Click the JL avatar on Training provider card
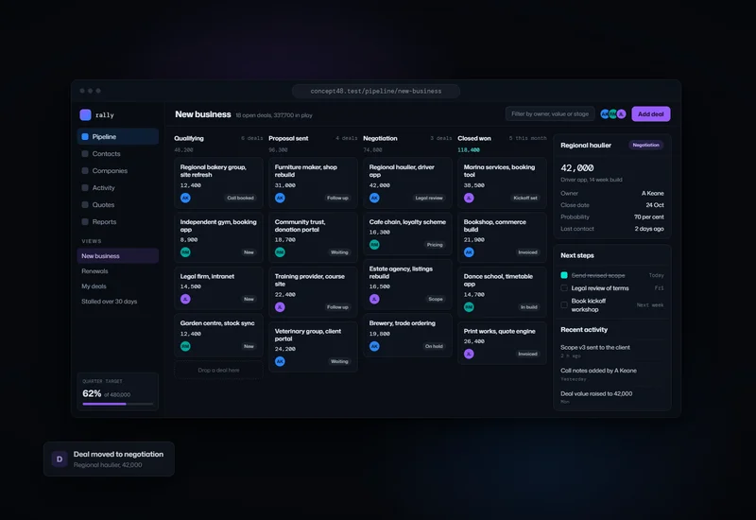Screen dimensions: 756x520 [280, 306]
